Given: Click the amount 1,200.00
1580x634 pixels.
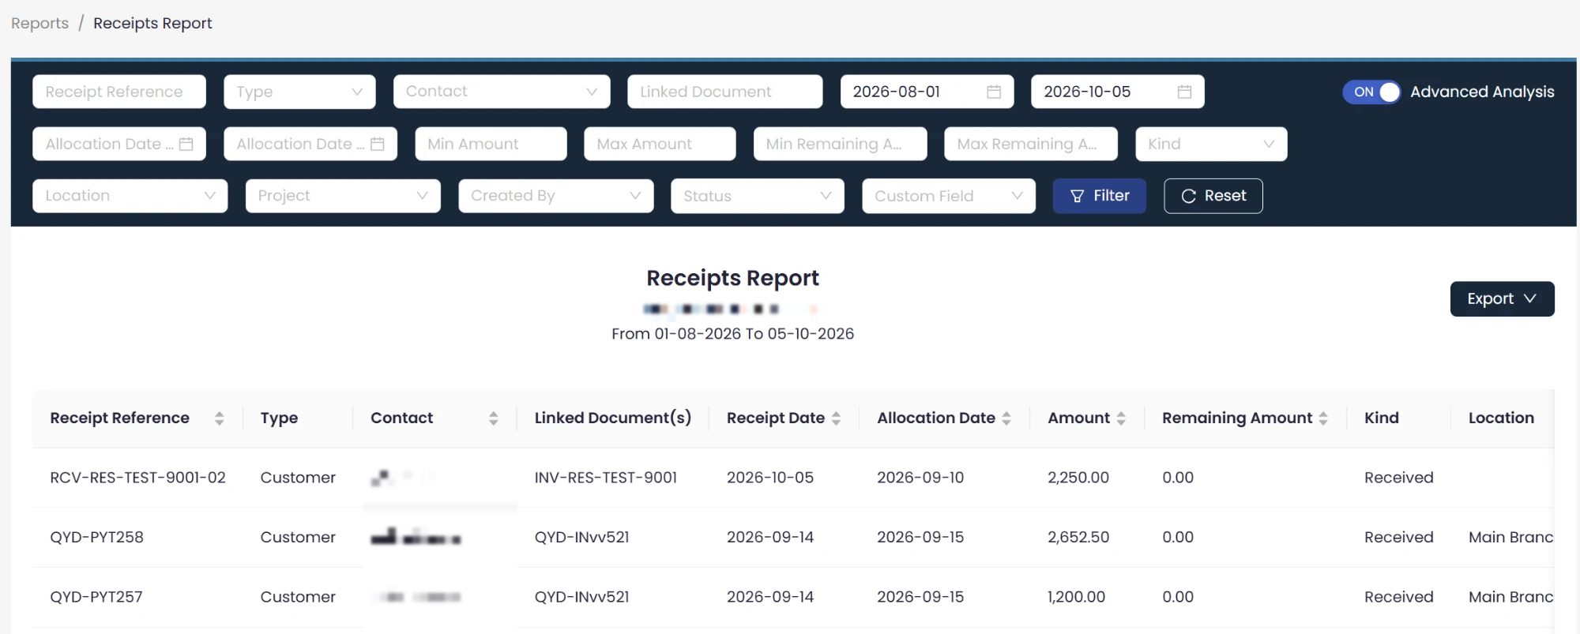Looking at the screenshot, I should 1076,598.
